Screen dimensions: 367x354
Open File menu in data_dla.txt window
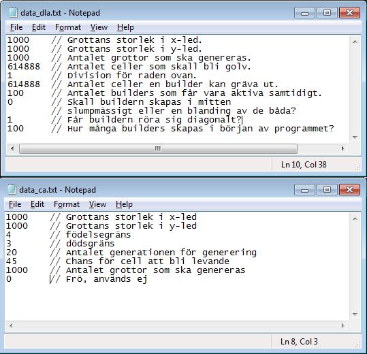[x=16, y=27]
